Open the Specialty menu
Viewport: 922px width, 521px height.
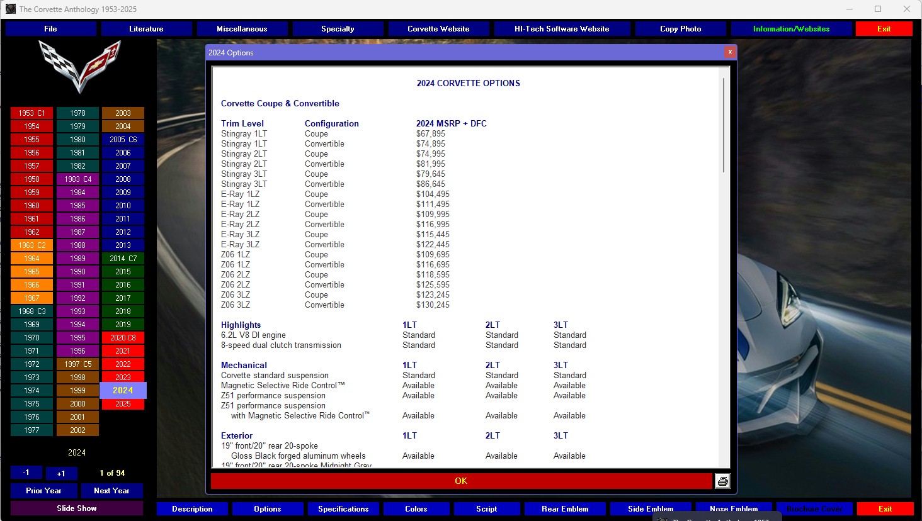(x=338, y=29)
